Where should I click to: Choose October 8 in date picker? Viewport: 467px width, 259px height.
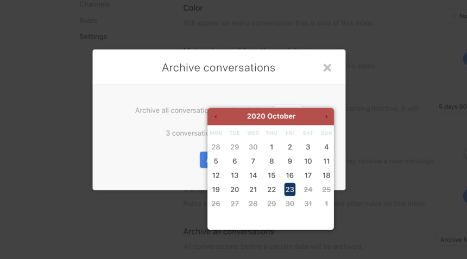[x=272, y=161]
